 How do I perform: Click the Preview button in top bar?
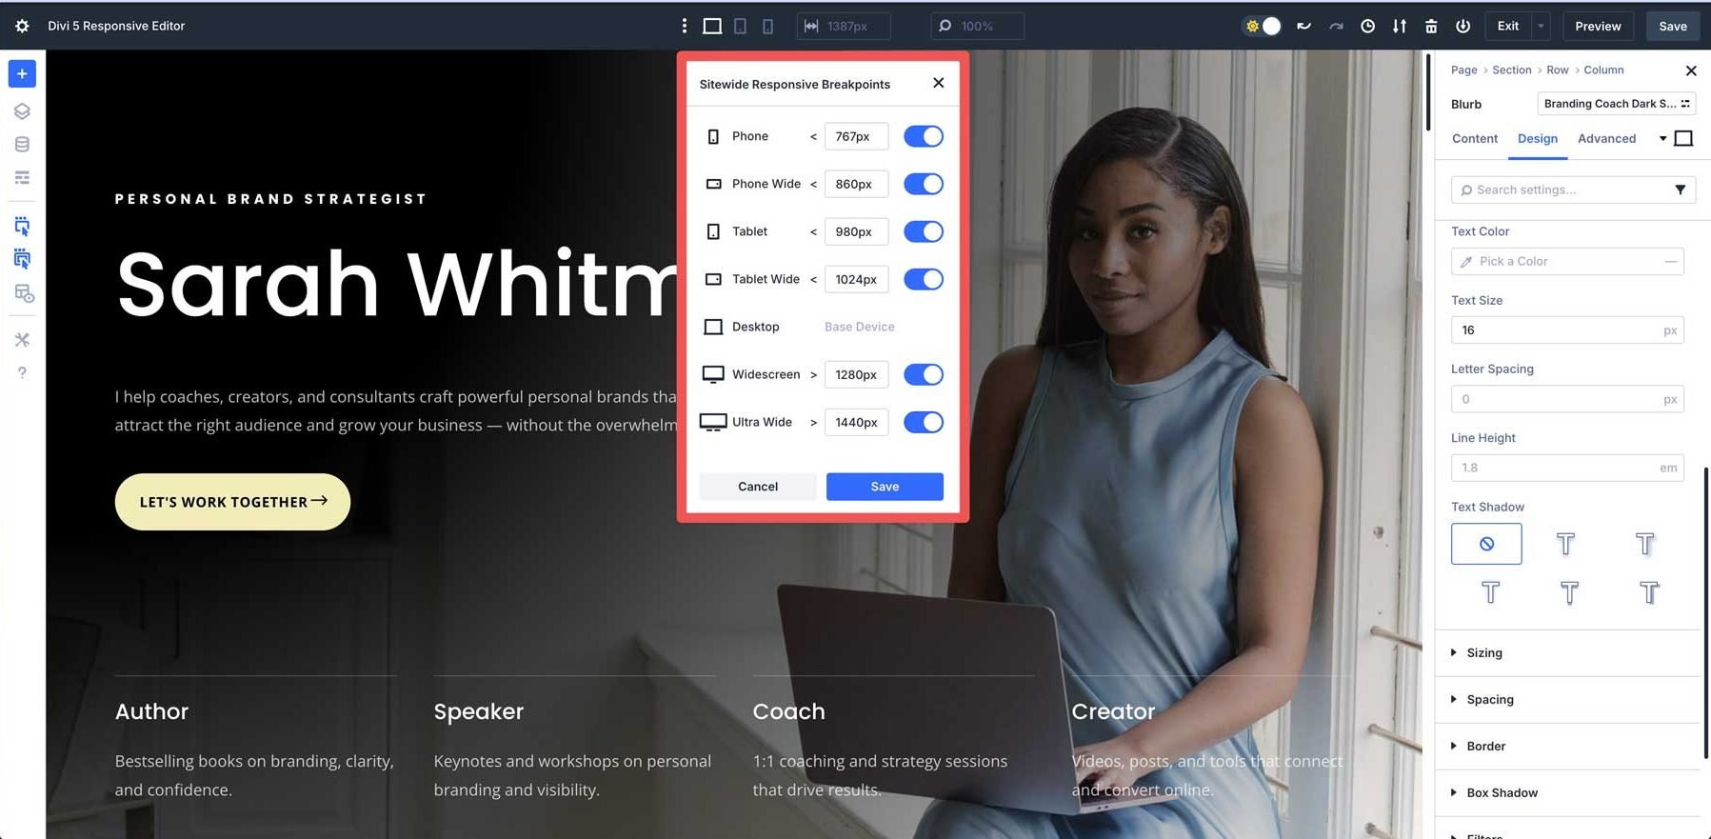click(1597, 26)
